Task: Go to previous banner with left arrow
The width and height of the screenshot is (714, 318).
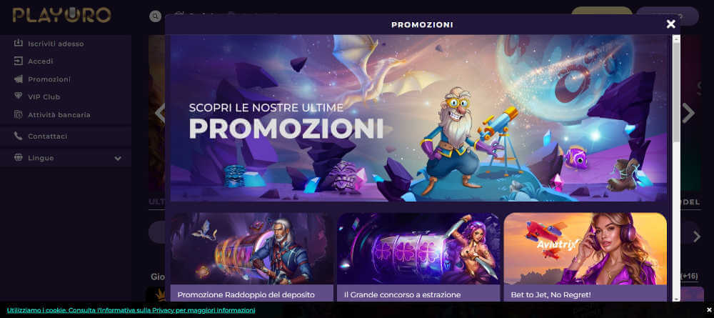Action: pyautogui.click(x=159, y=113)
